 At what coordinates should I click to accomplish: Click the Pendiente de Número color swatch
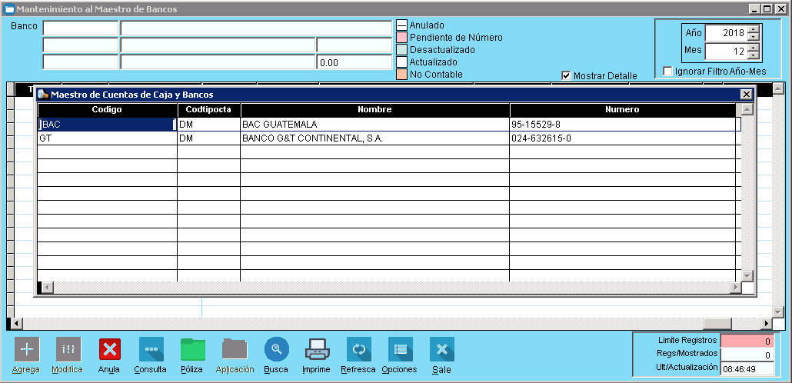(x=401, y=38)
